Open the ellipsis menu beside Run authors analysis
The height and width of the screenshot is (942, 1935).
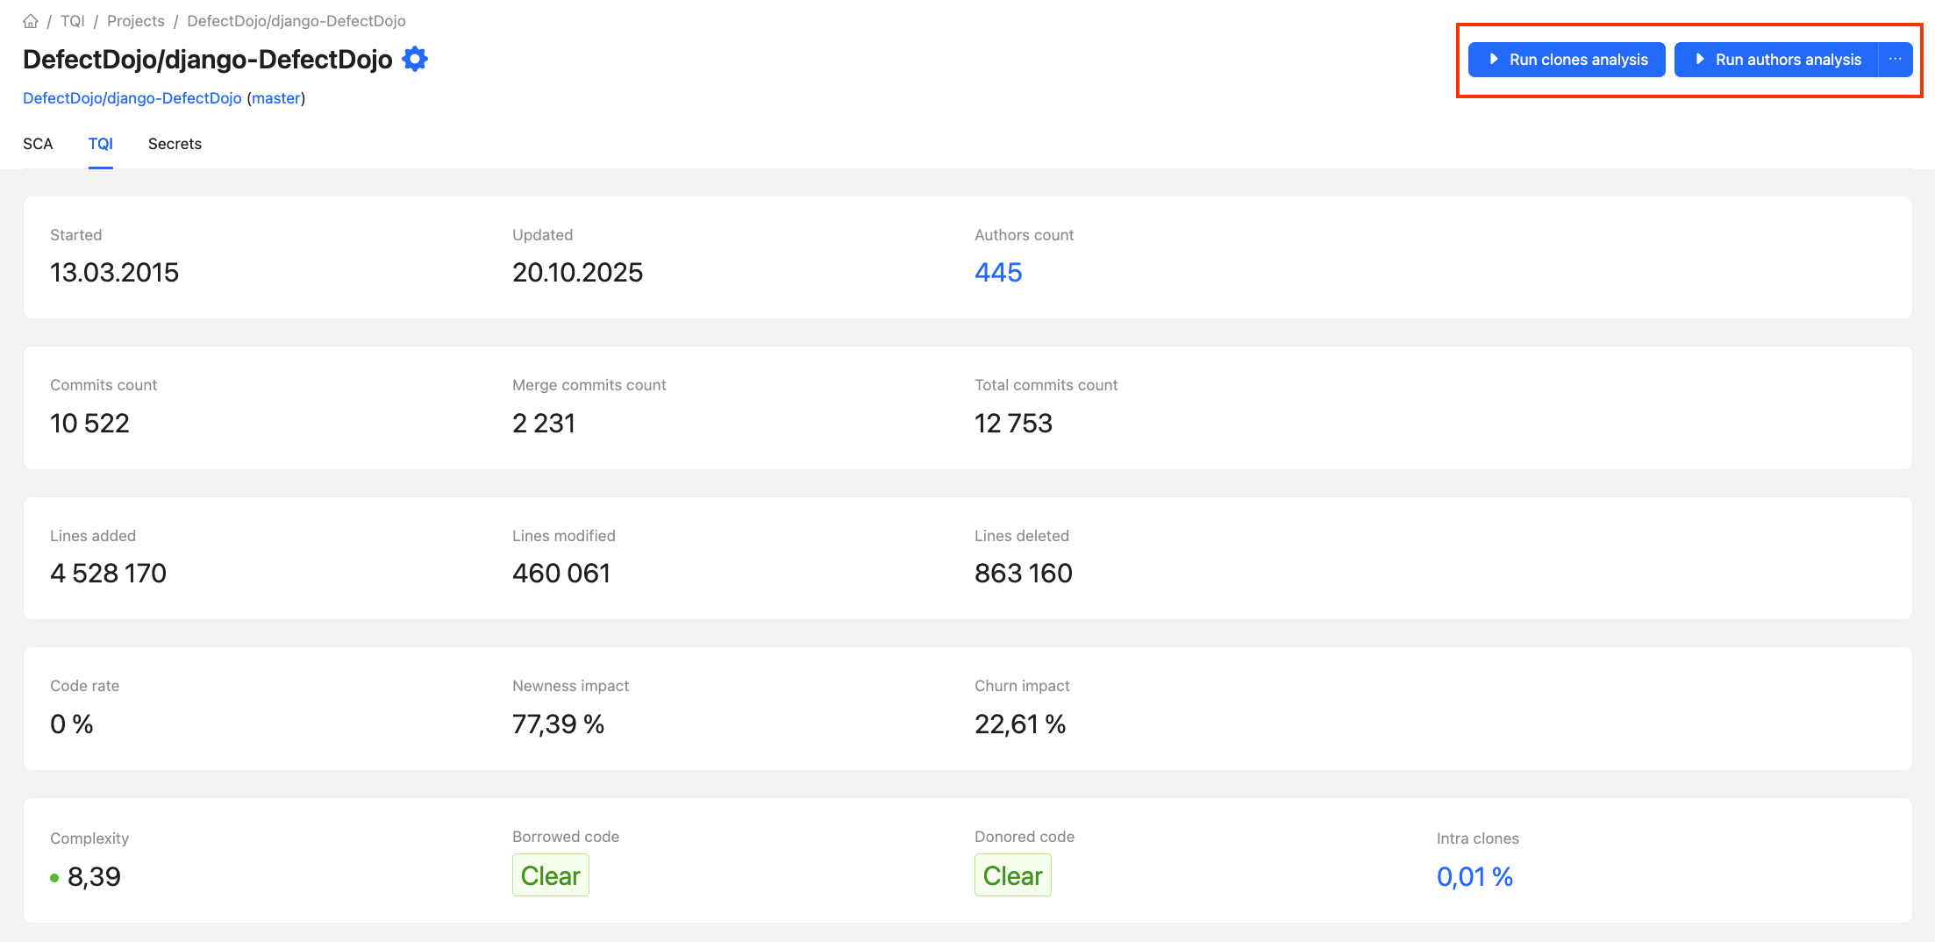[1895, 60]
